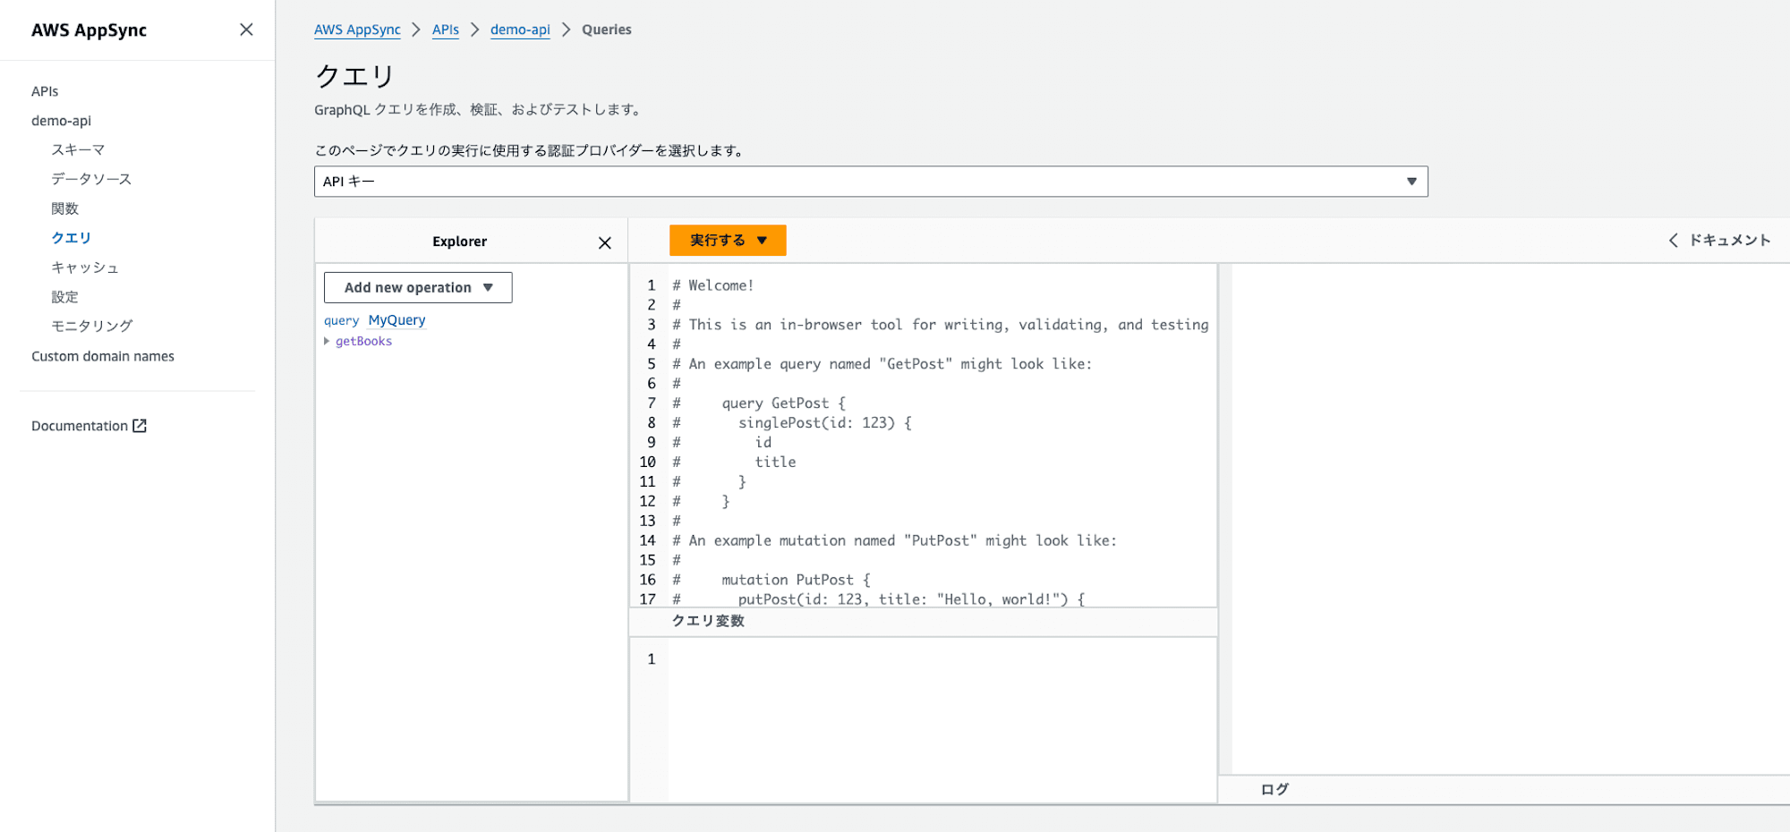The image size is (1790, 832).
Task: Click line mentioning "PutPost" example mutation
Action: [x=894, y=540]
